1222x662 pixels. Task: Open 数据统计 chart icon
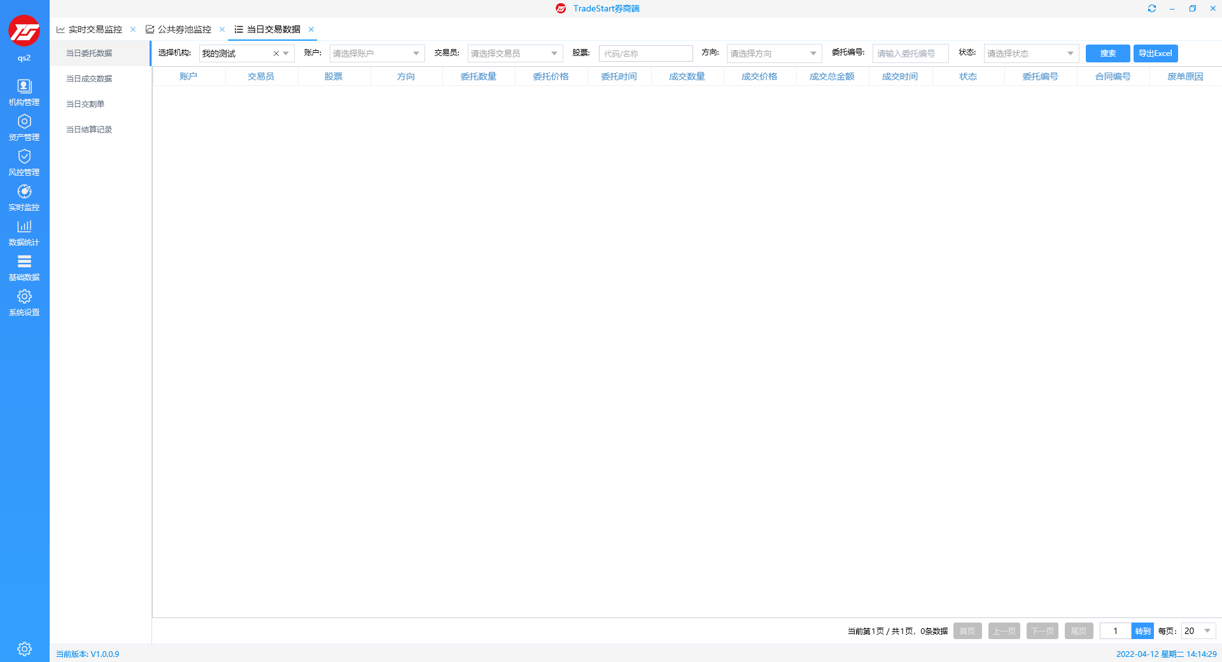point(24,232)
